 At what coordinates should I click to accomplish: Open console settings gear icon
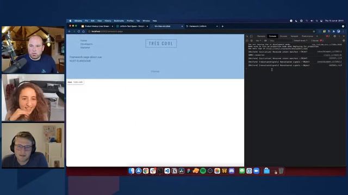tap(344, 41)
